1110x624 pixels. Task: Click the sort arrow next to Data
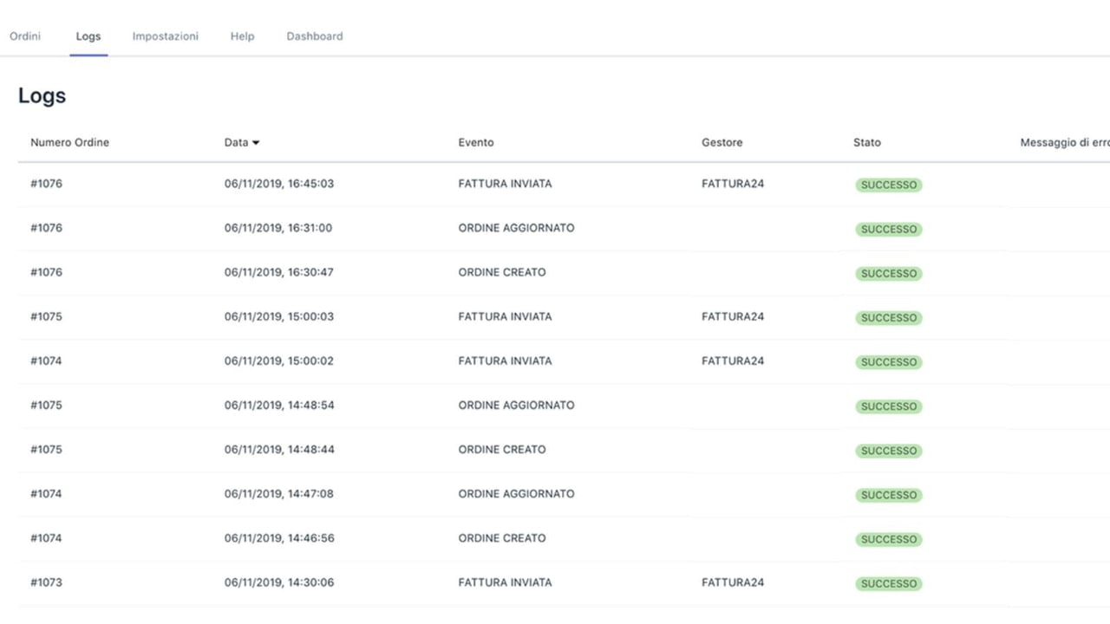point(256,143)
